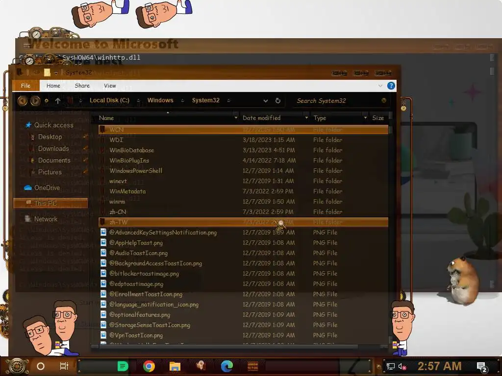Go back using the back arrow
Image resolution: width=502 pixels, height=376 pixels.
coord(22,101)
